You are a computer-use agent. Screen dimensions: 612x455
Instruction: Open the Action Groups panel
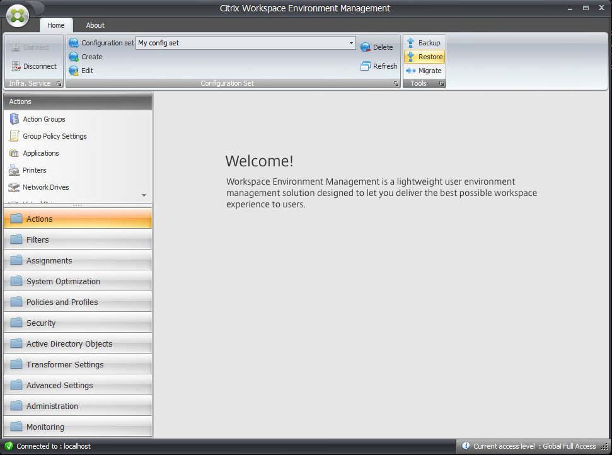pos(43,119)
